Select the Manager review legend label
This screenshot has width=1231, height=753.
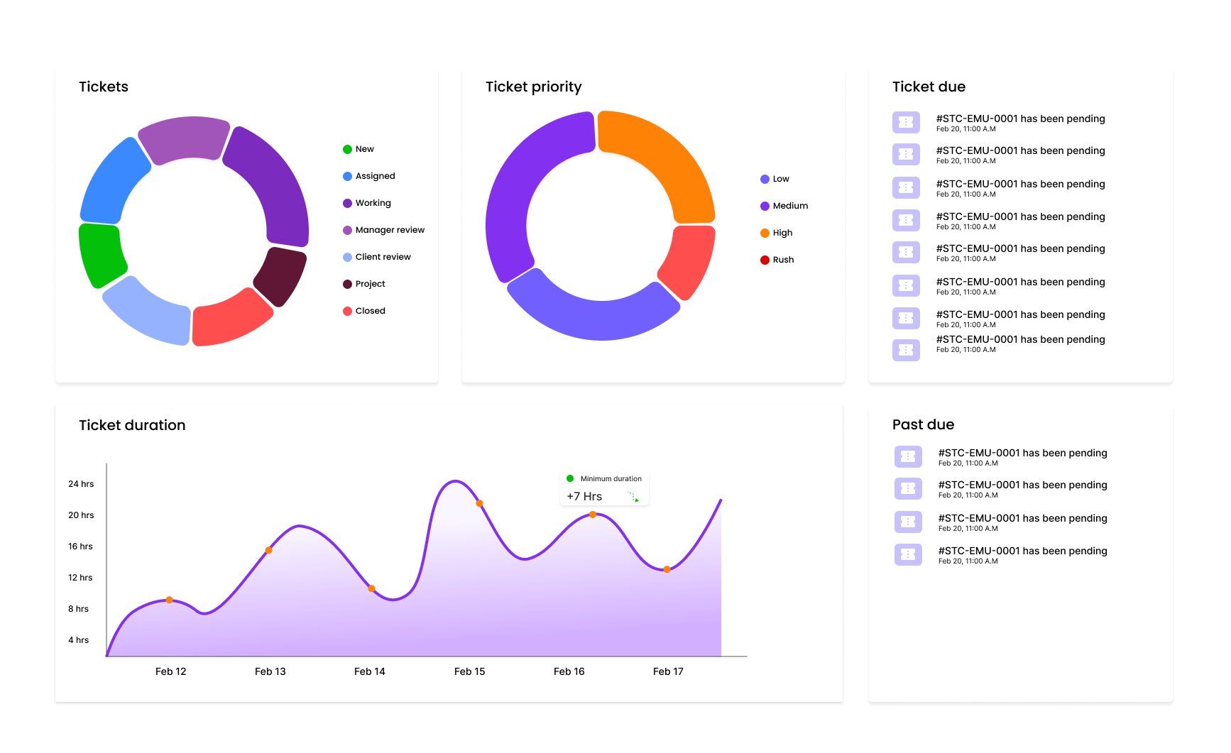click(390, 230)
